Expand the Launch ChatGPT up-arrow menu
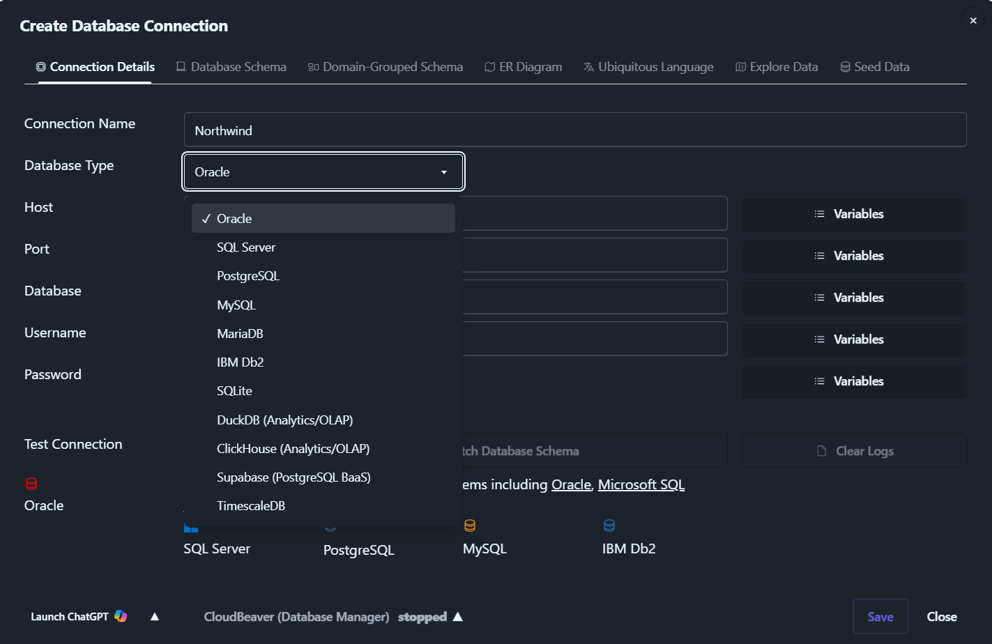Viewport: 992px width, 644px height. point(155,616)
